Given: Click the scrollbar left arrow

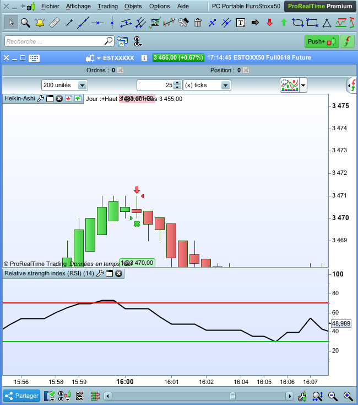Looking at the screenshot, I should click(x=108, y=396).
